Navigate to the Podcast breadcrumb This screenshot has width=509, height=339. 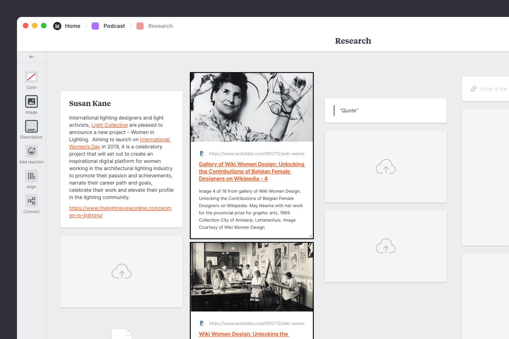pyautogui.click(x=114, y=26)
